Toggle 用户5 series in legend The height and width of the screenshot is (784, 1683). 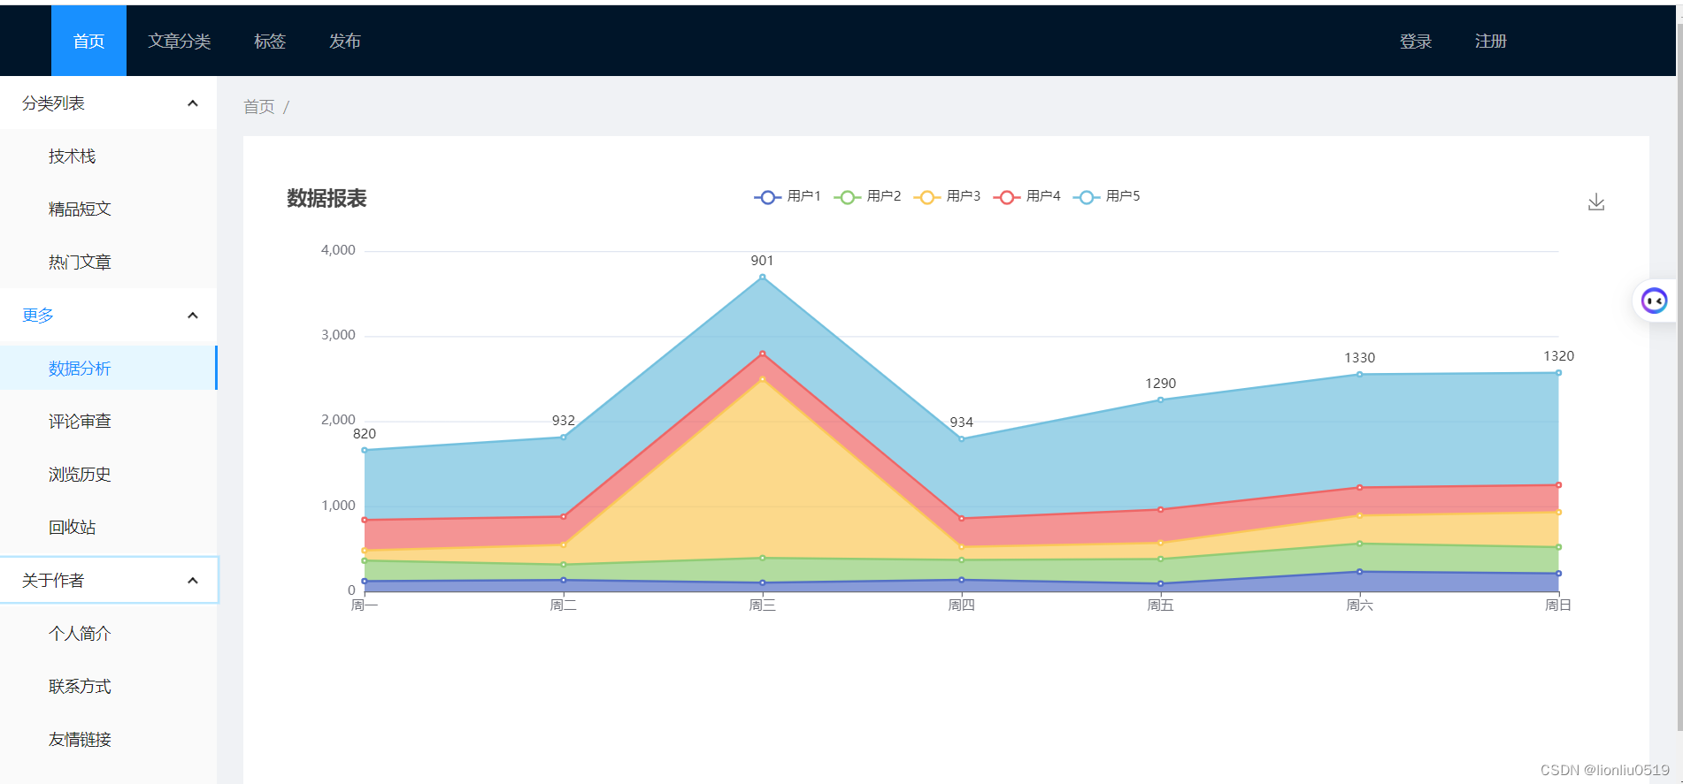1106,196
